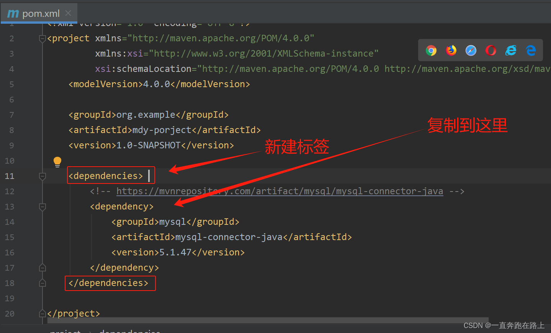551x333 pixels.
Task: Click line number 5 in gutter
Action: coord(11,84)
